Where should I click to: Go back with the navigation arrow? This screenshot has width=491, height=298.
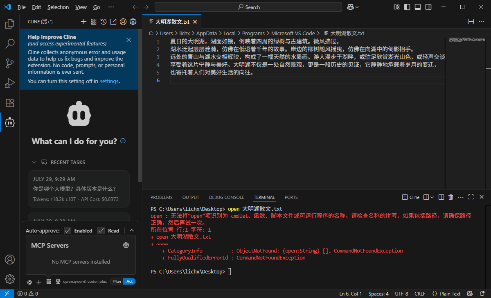coord(135,7)
